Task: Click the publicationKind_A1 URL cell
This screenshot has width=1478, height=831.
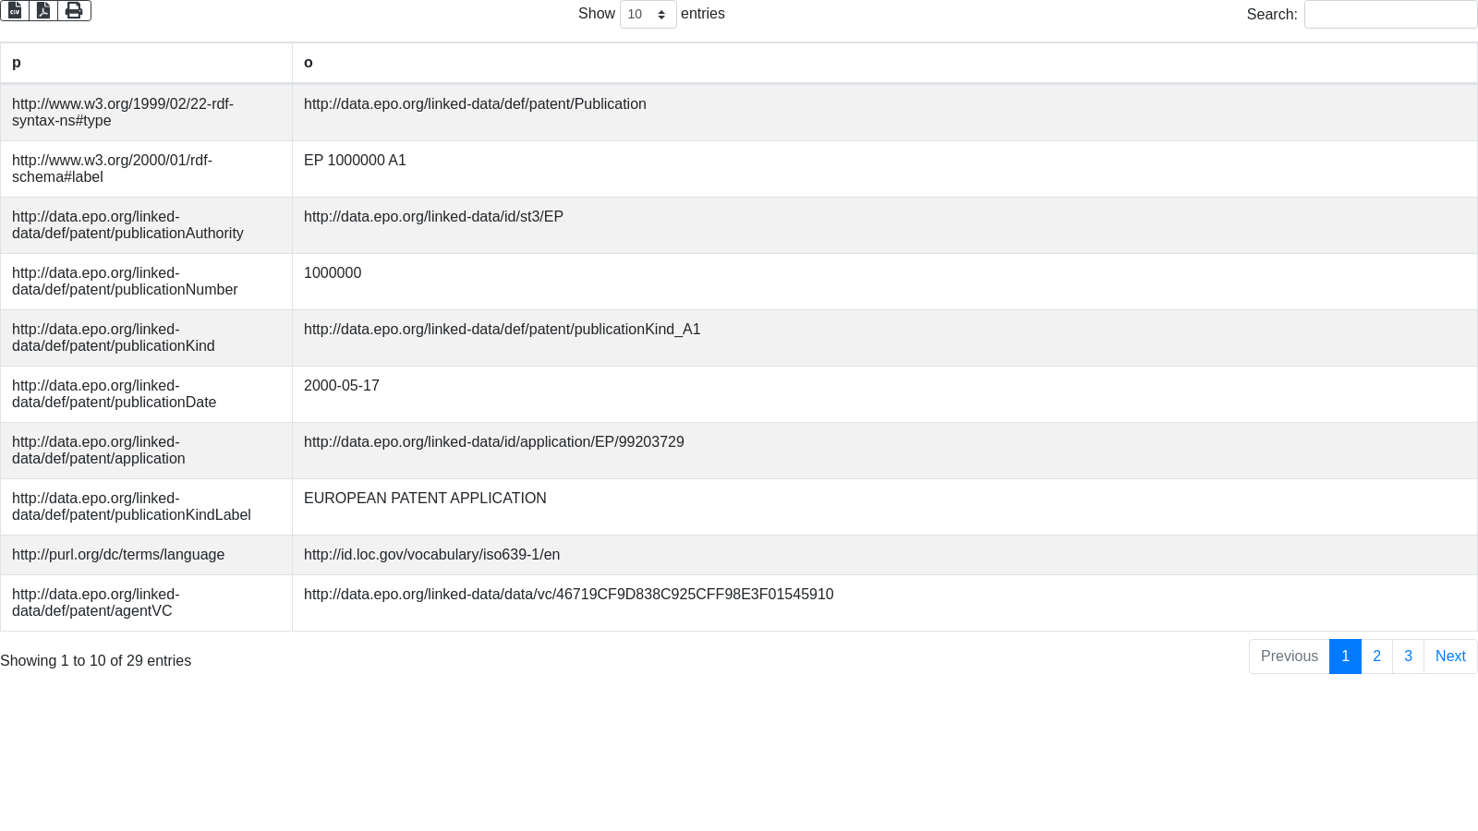Action: 502,330
